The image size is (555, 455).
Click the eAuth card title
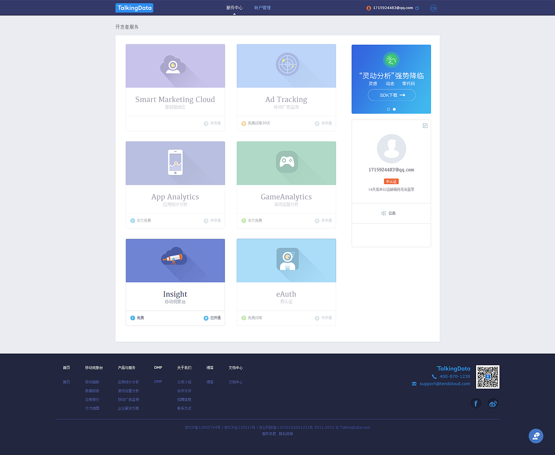pyautogui.click(x=286, y=294)
